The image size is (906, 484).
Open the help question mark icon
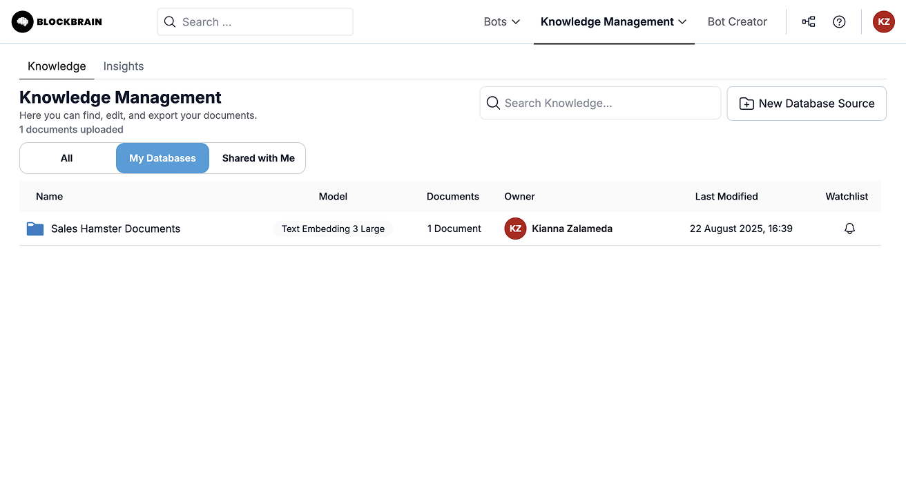(839, 22)
